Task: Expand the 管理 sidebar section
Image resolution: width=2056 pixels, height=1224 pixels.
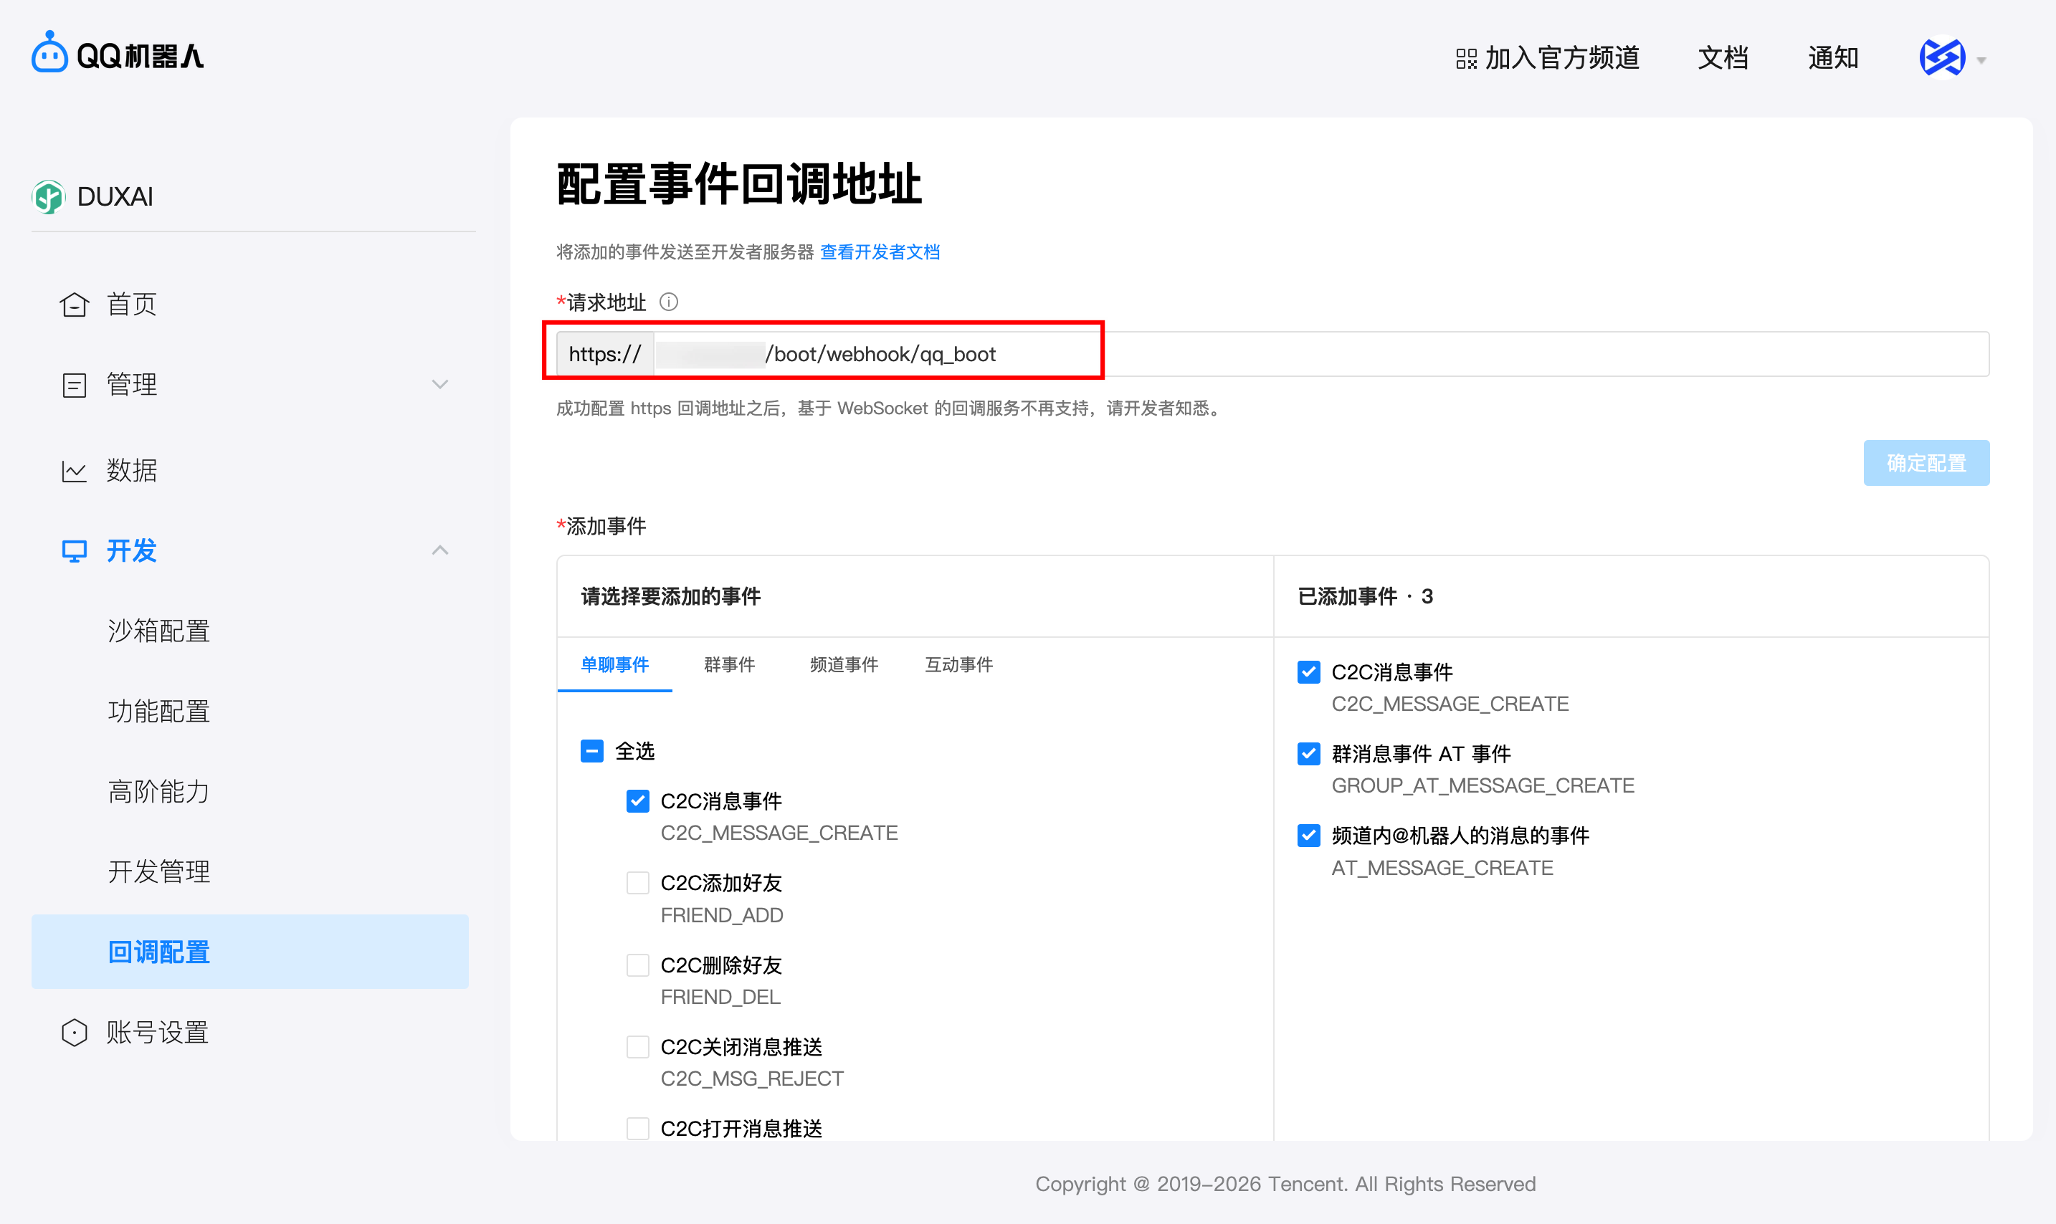Action: pyautogui.click(x=441, y=384)
